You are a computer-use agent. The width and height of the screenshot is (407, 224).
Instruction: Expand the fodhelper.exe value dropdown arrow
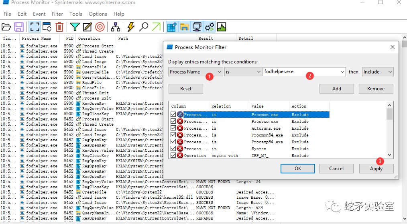(x=342, y=72)
